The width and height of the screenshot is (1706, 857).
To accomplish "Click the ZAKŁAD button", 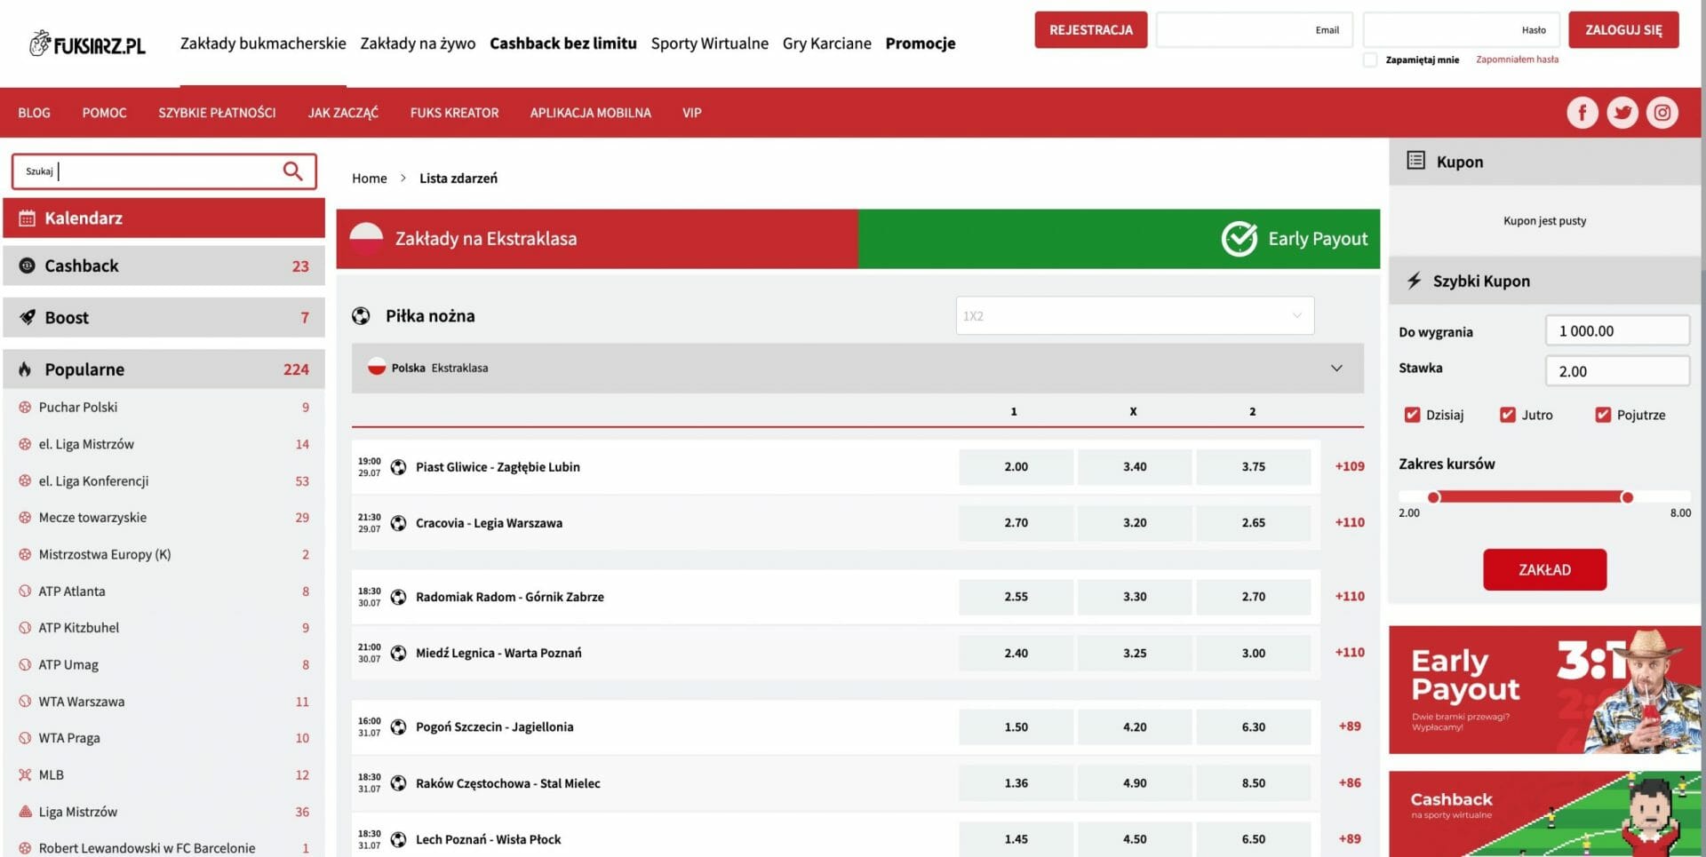I will tap(1544, 569).
